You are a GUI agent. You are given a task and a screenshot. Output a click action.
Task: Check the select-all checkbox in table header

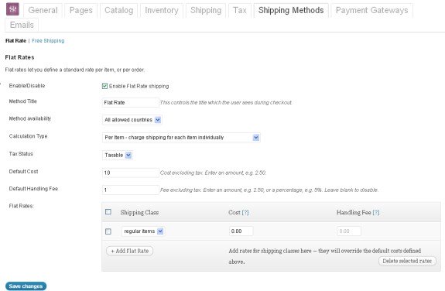click(x=108, y=212)
